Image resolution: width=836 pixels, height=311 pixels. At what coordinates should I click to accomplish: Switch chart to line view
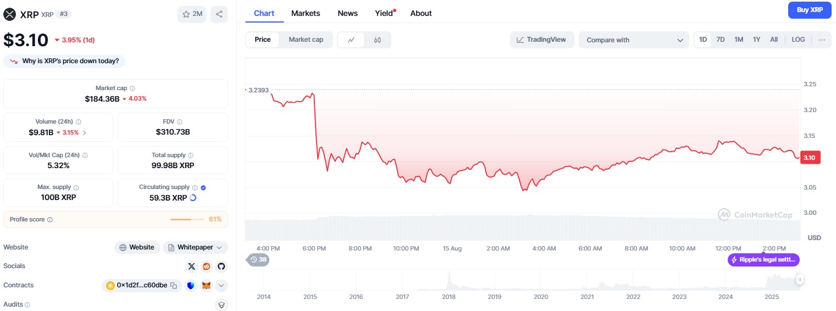(x=351, y=40)
